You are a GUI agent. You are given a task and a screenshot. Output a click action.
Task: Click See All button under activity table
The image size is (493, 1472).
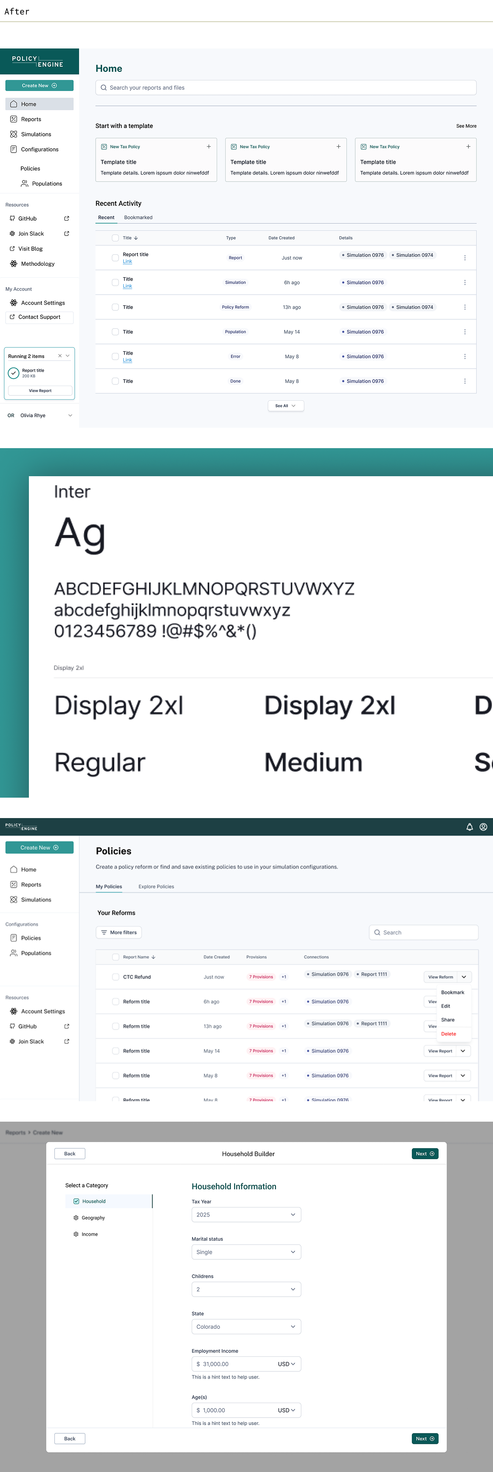point(286,406)
